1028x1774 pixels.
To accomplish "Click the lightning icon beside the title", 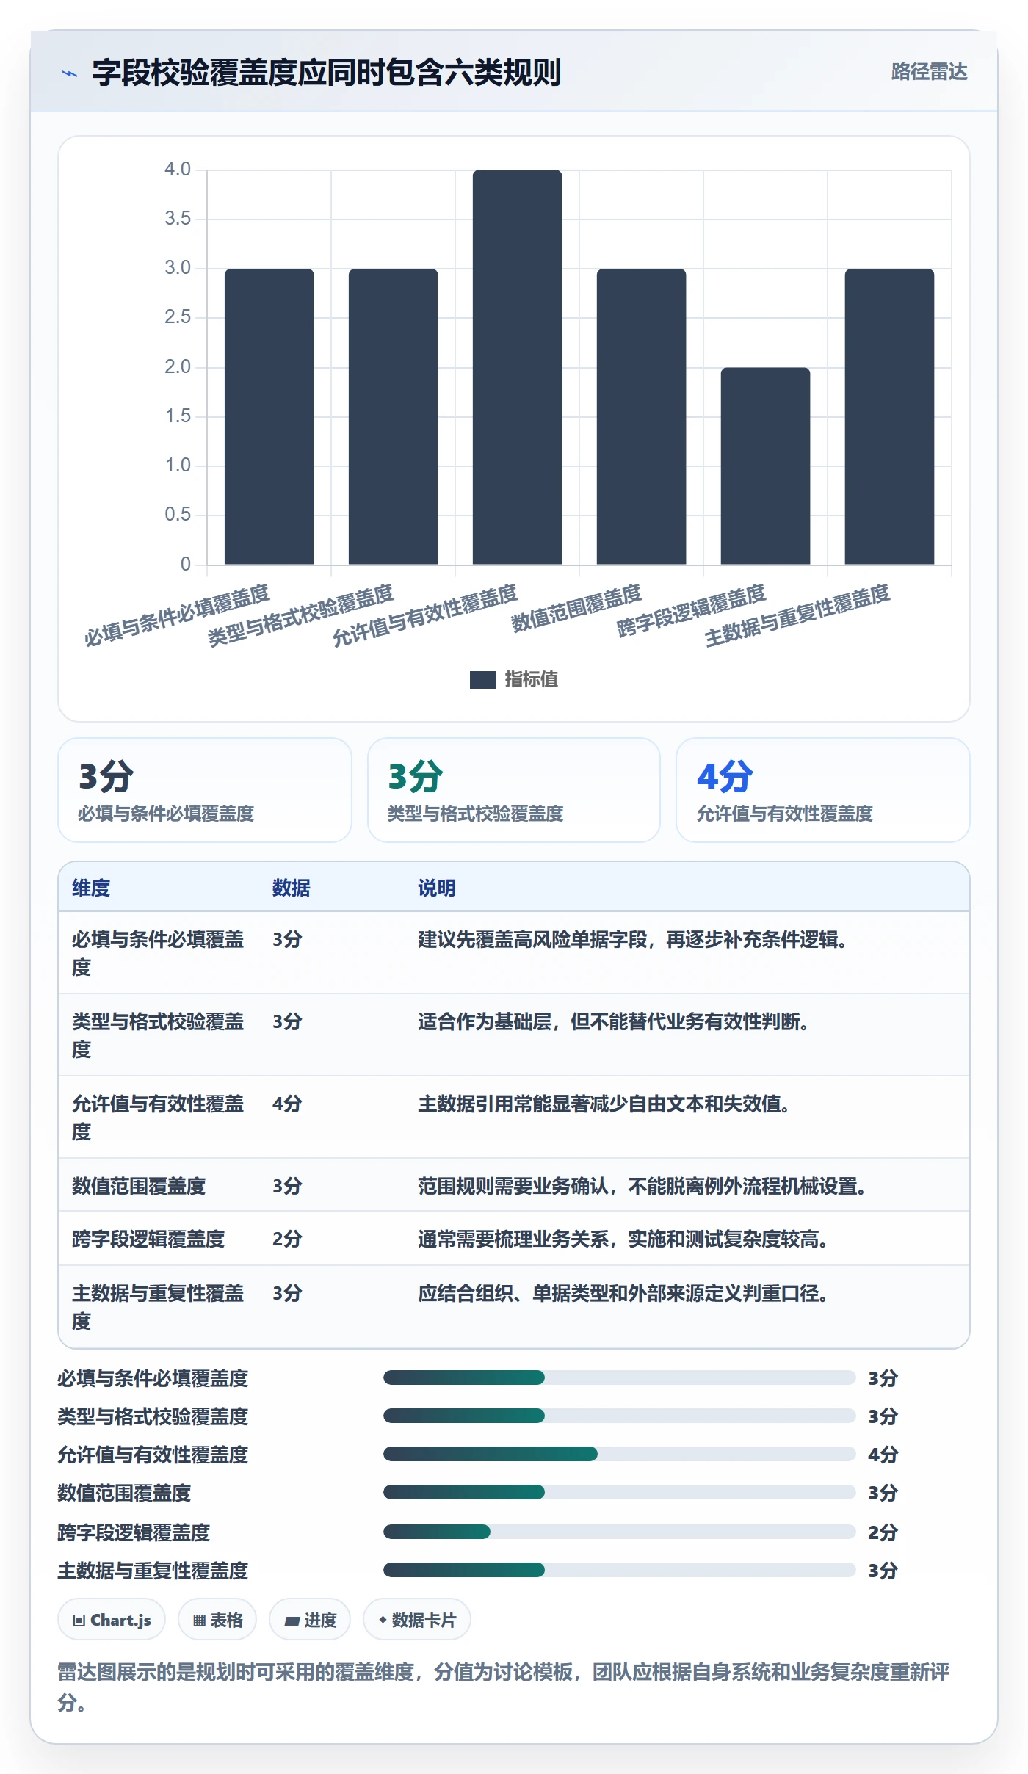I will point(70,73).
